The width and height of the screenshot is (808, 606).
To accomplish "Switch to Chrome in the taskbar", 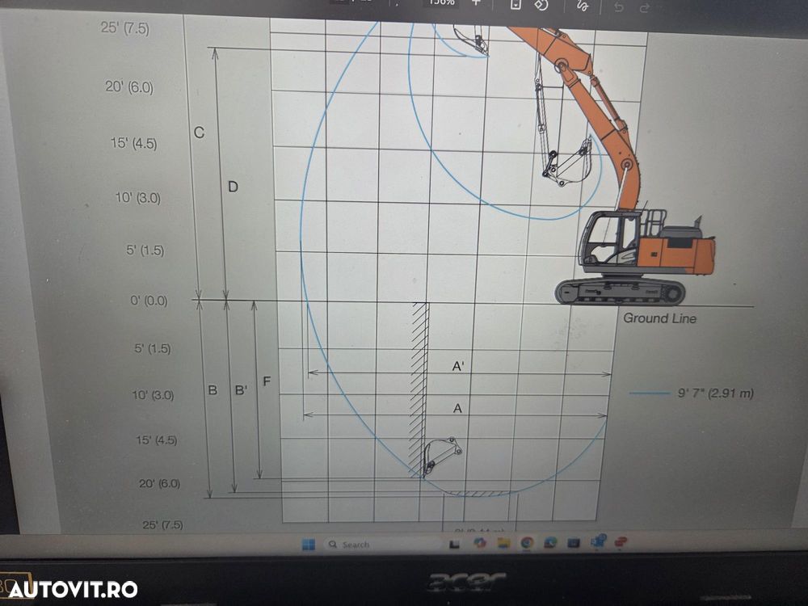I will (x=527, y=542).
